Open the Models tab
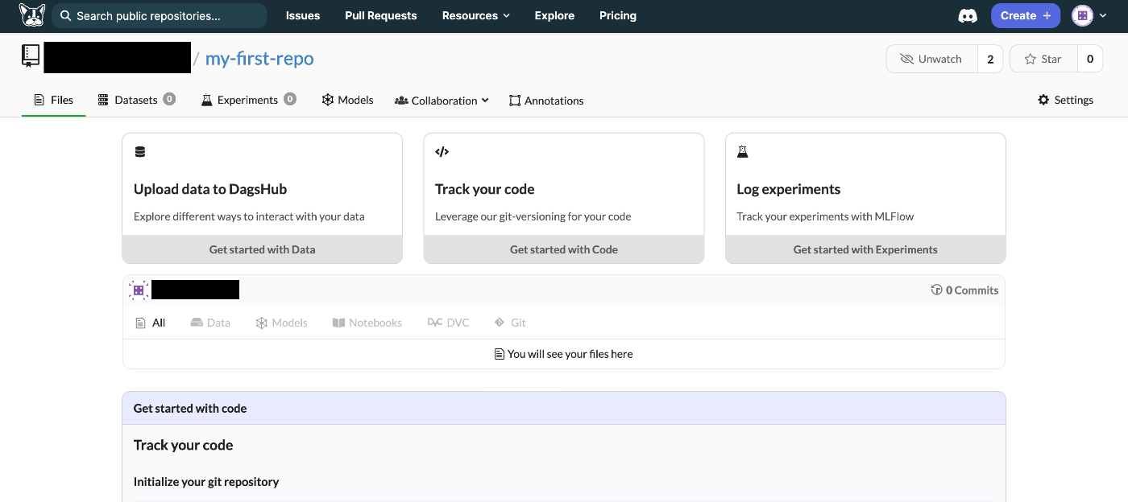 pos(347,100)
